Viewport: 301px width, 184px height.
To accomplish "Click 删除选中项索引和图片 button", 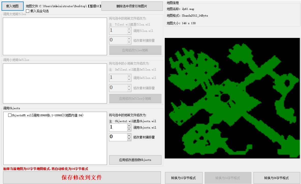I will [132, 6].
